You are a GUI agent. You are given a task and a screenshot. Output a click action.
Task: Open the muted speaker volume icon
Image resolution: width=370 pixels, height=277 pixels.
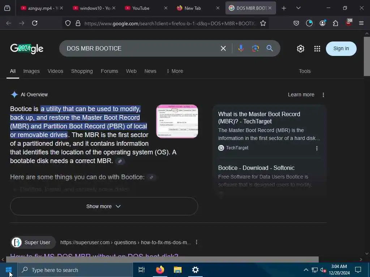tap(323, 270)
